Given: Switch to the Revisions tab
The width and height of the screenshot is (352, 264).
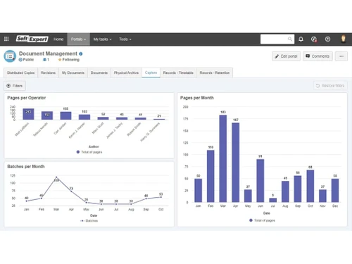Looking at the screenshot, I should point(48,73).
